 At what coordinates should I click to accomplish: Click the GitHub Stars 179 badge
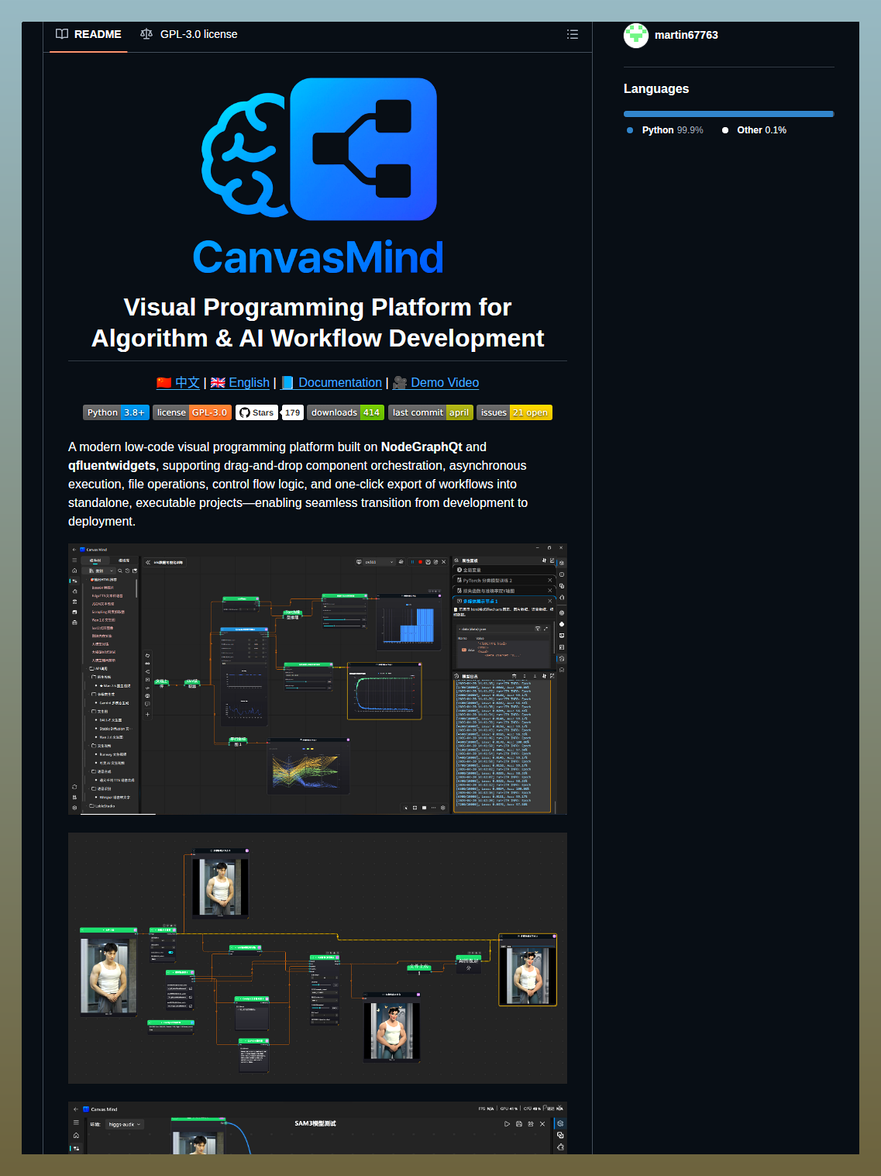pos(269,412)
